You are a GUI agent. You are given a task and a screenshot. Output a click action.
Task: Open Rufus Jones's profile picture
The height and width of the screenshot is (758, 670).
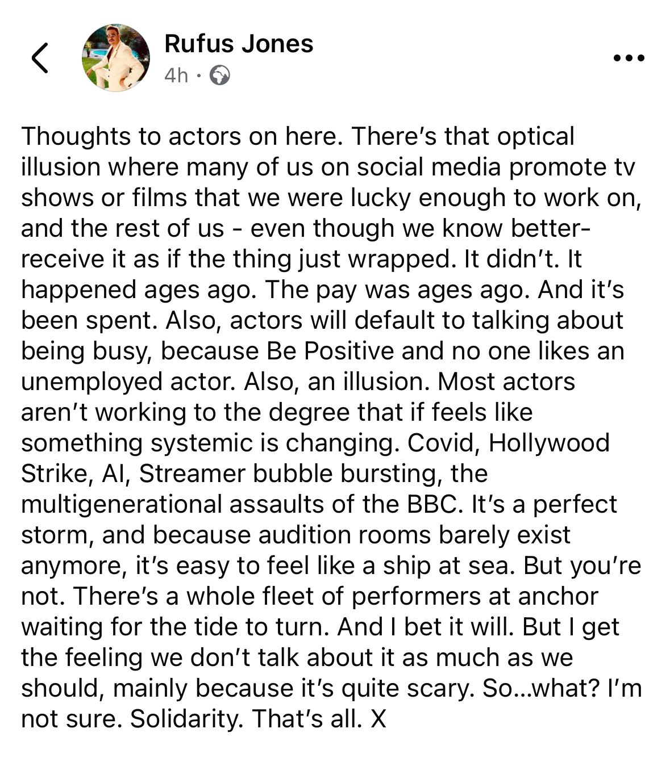pos(116,58)
